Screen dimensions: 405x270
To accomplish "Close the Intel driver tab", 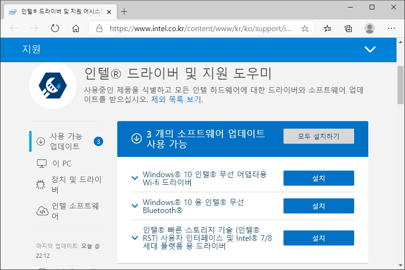I will coord(109,12).
